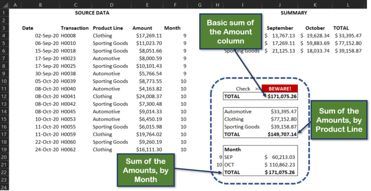The image size is (371, 191).
Task: Click the October header in summary
Action: pyautogui.click(x=315, y=28)
